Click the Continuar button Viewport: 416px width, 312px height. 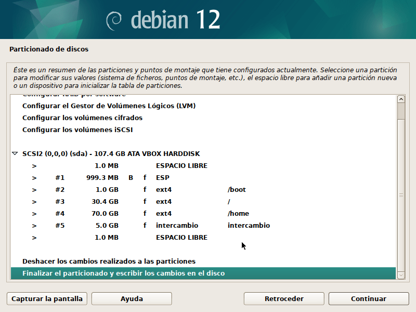pos(369,298)
